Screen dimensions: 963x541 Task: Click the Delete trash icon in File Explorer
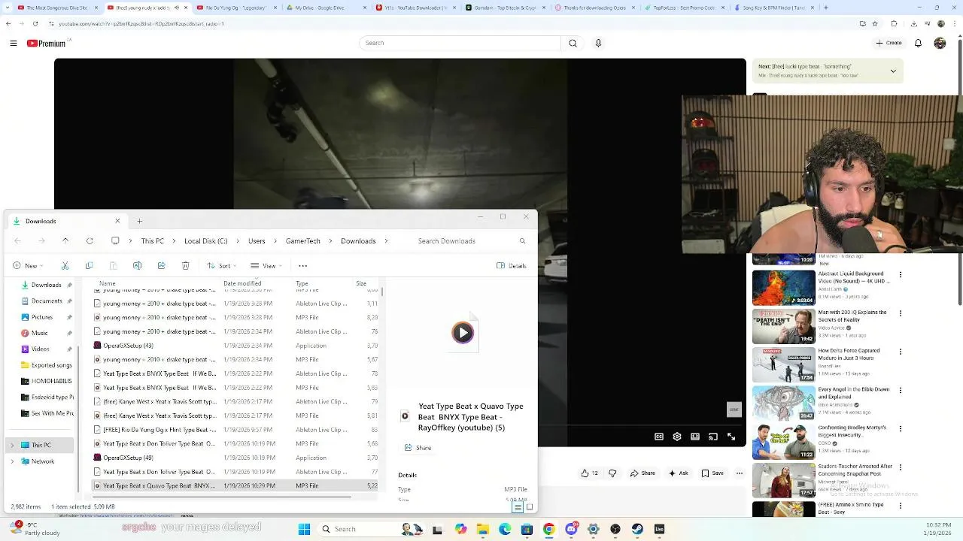[x=185, y=266]
